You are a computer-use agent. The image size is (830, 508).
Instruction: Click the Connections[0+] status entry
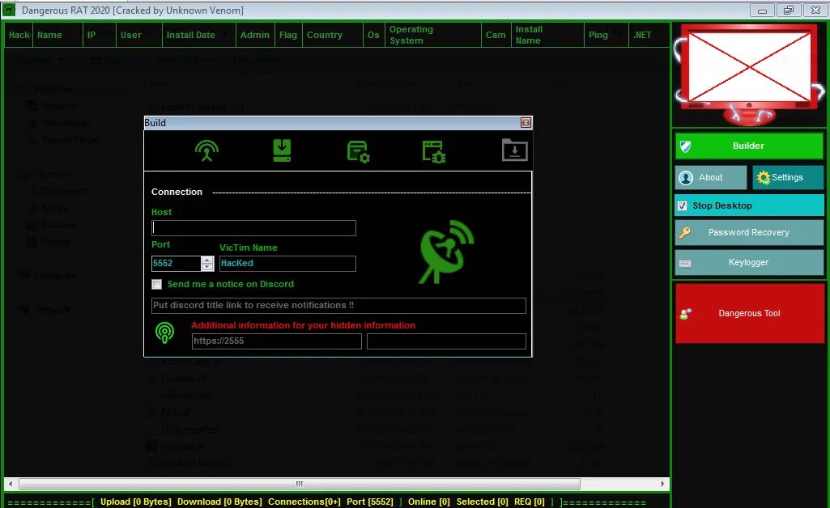click(x=304, y=502)
